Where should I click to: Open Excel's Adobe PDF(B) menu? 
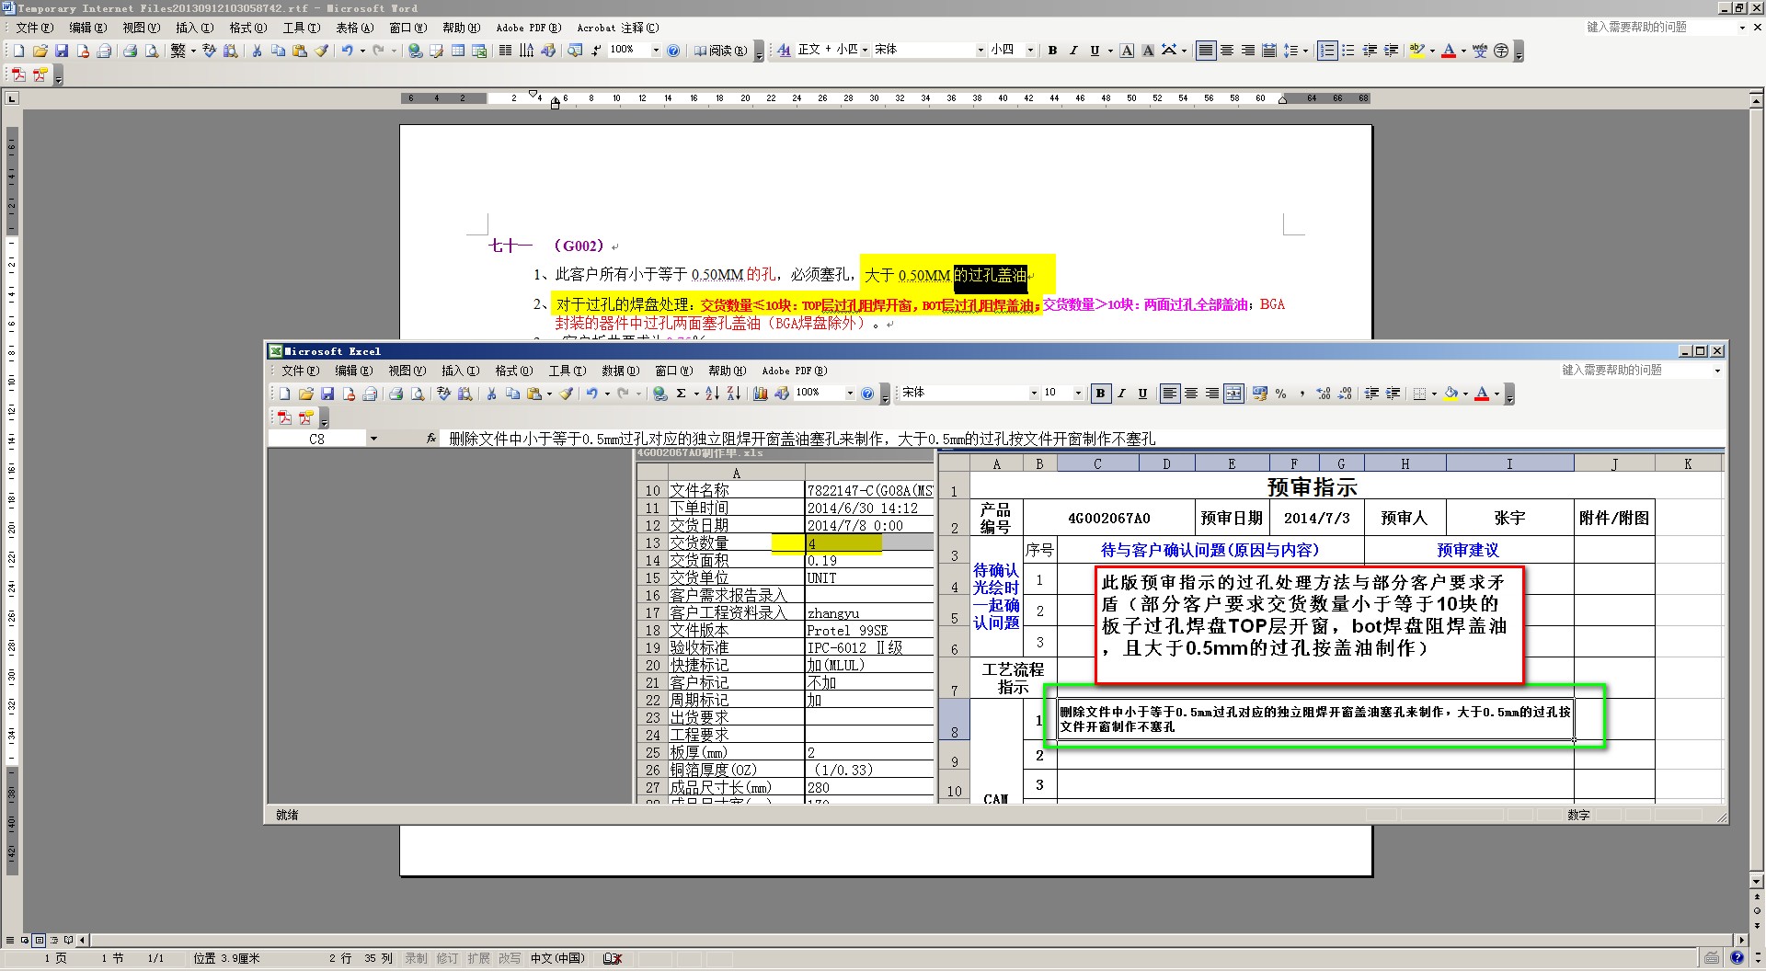click(795, 371)
